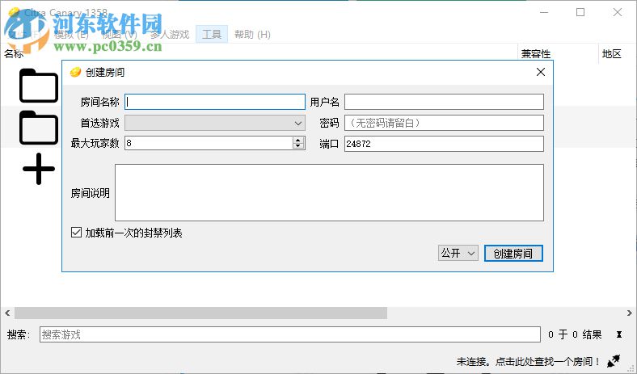Click the 搜索游戏 search field
The width and height of the screenshot is (637, 374).
click(x=289, y=334)
